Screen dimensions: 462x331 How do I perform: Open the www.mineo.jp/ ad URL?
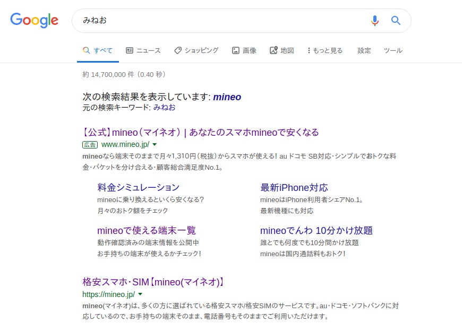(125, 144)
